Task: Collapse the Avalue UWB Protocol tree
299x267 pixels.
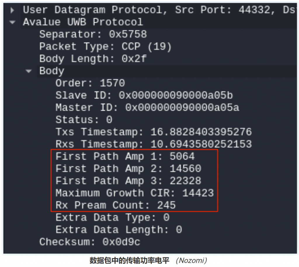Action: coord(12,22)
